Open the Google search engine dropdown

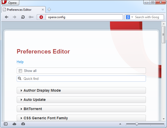(129, 17)
